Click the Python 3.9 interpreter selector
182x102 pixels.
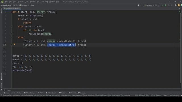171,95
